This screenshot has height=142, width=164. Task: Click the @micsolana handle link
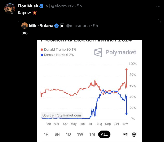[x=78, y=26]
